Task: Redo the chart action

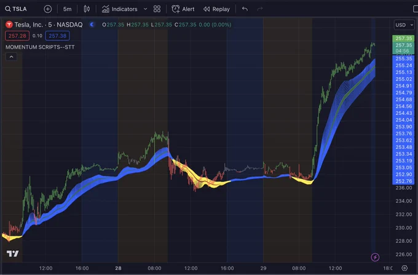Action: point(259,9)
